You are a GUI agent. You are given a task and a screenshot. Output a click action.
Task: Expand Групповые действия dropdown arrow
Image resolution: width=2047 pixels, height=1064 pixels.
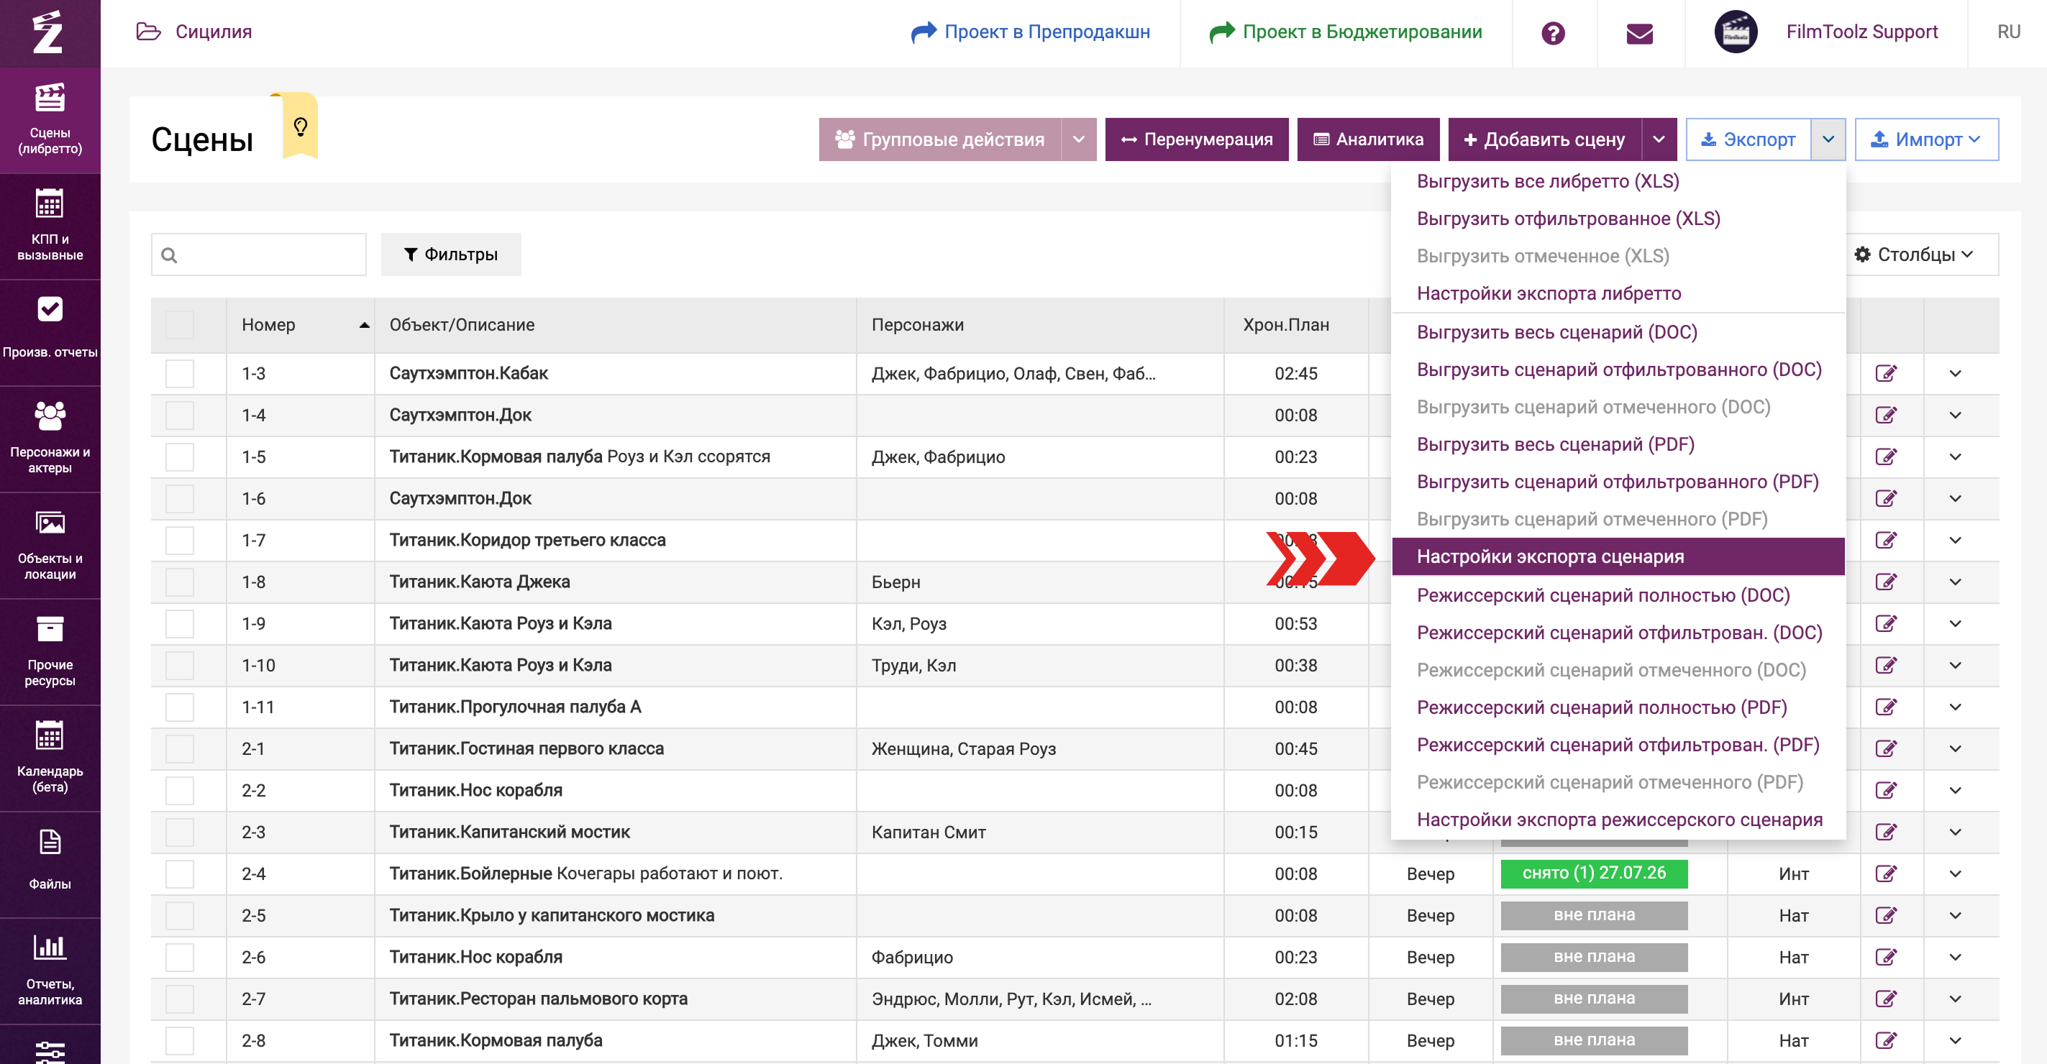point(1078,139)
